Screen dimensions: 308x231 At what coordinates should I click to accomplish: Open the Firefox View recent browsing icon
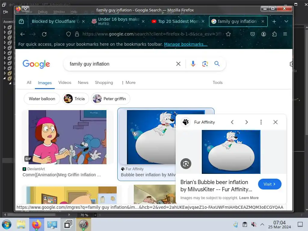pyautogui.click(x=21, y=21)
